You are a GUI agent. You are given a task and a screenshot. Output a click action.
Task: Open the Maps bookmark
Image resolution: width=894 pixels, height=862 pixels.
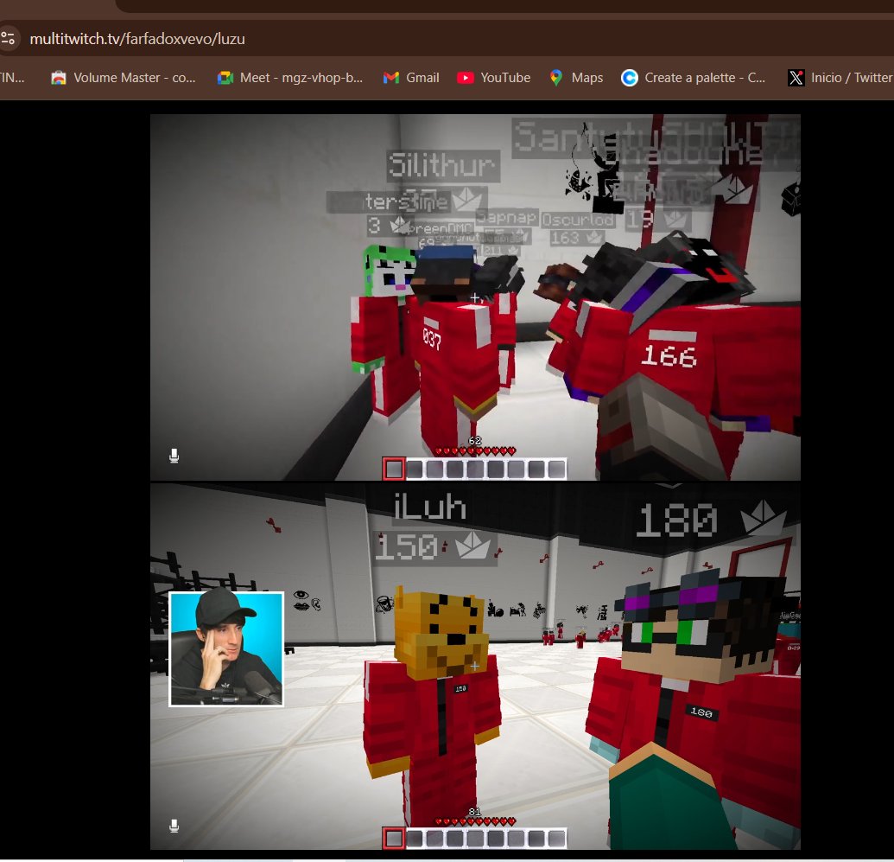tap(576, 78)
